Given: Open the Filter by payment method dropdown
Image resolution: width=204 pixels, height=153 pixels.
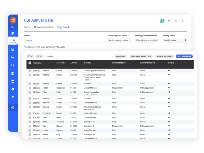Looking at the screenshot, I should (147, 40).
